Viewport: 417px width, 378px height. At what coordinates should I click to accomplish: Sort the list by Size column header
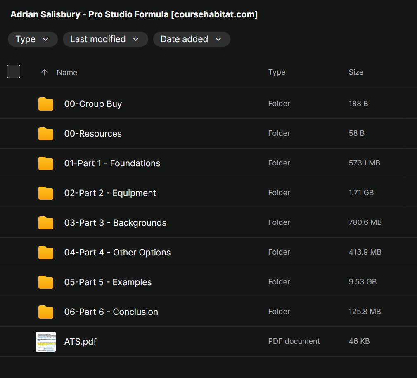pyautogui.click(x=356, y=72)
